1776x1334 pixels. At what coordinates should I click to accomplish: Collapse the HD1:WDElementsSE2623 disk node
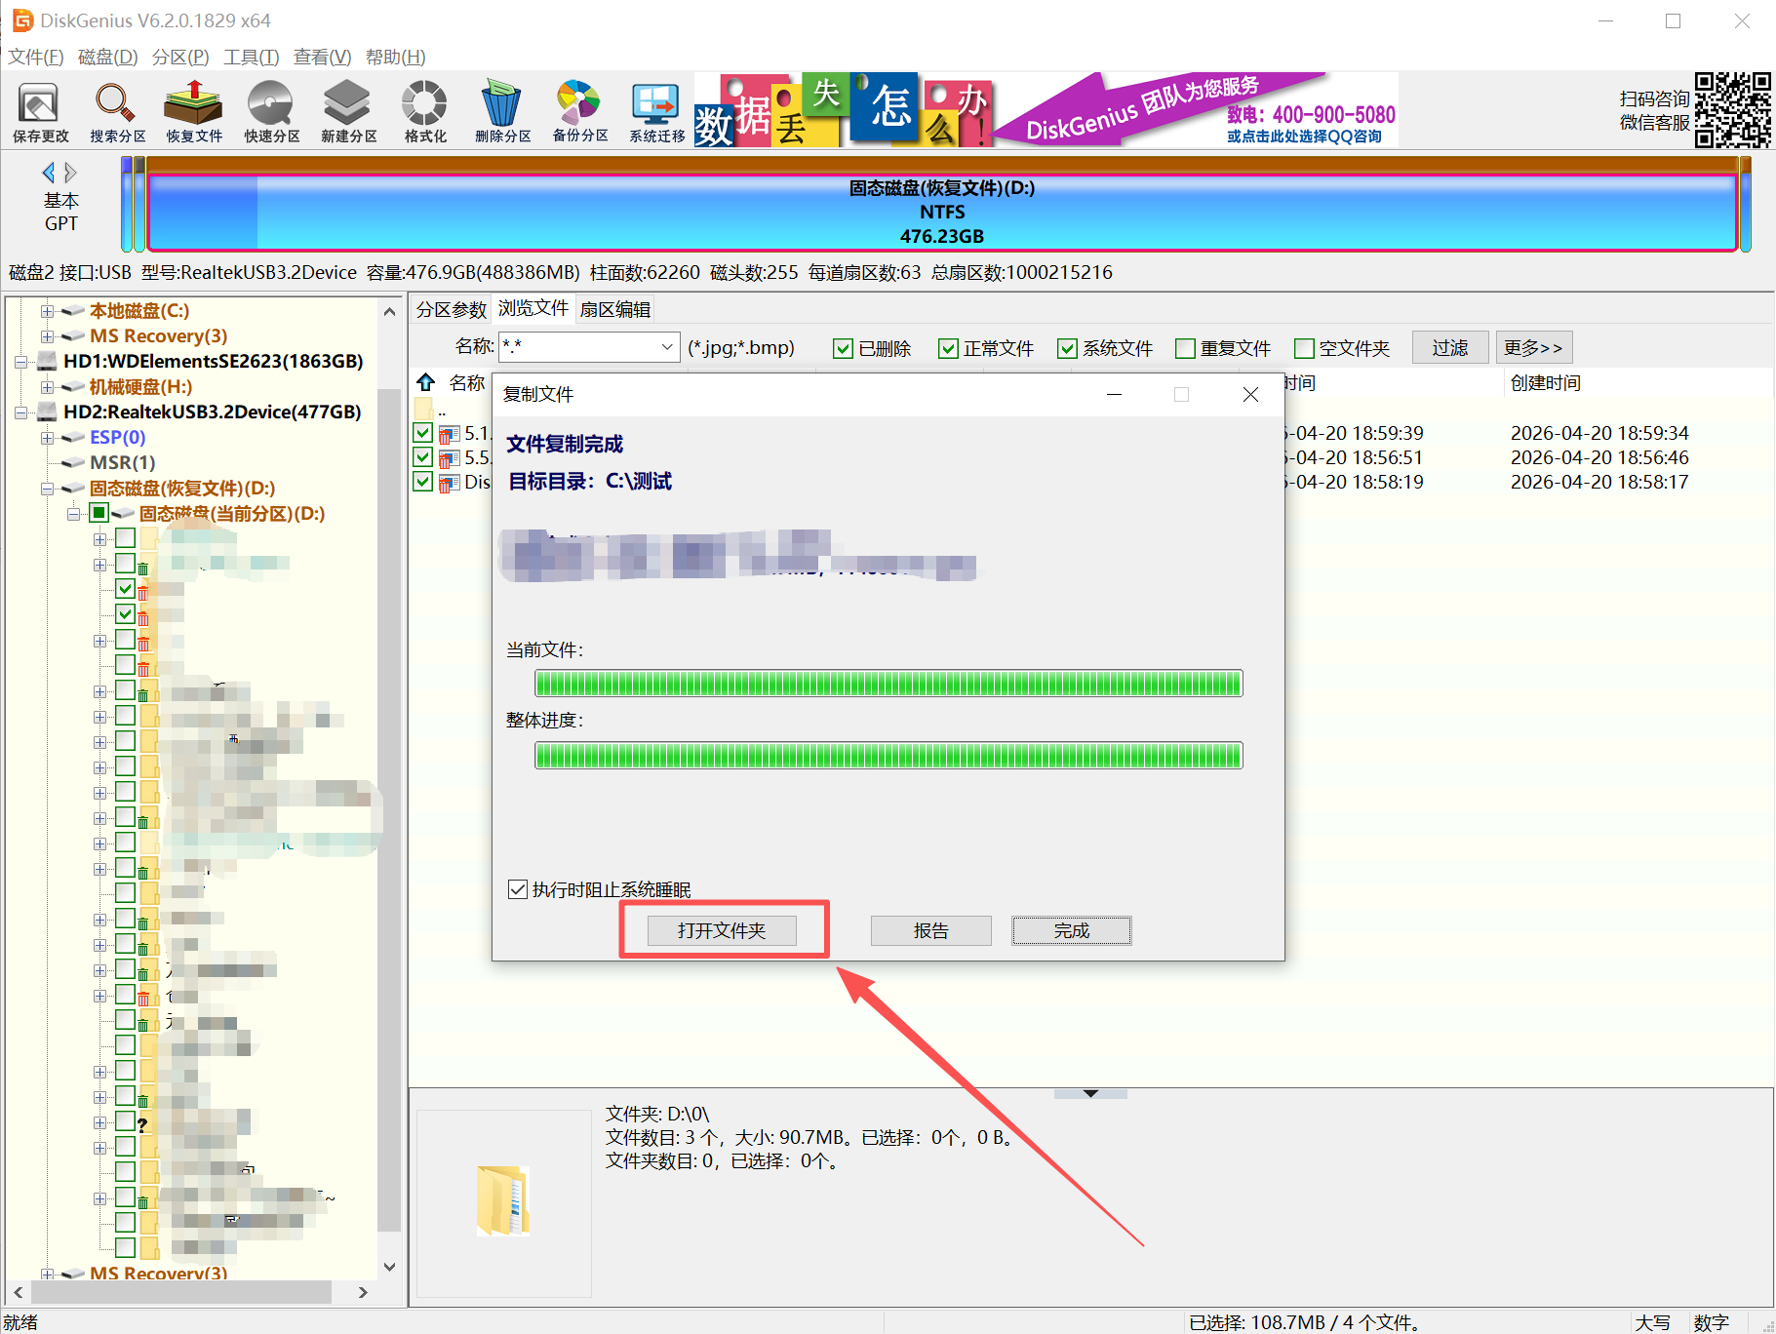[21, 362]
